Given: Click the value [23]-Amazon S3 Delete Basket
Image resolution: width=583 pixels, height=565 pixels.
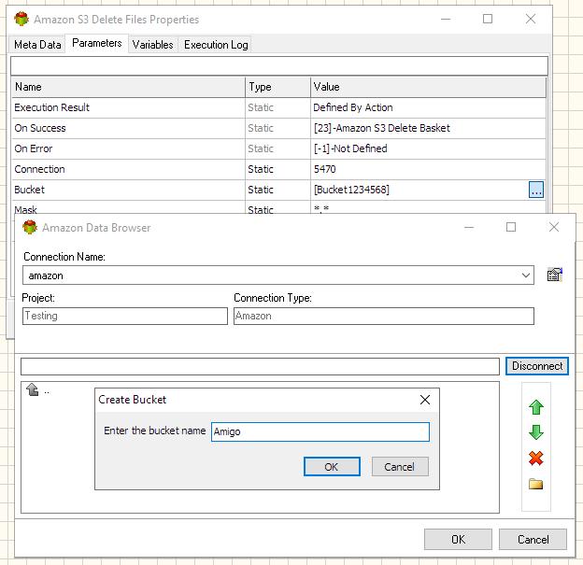Looking at the screenshot, I should [x=382, y=128].
